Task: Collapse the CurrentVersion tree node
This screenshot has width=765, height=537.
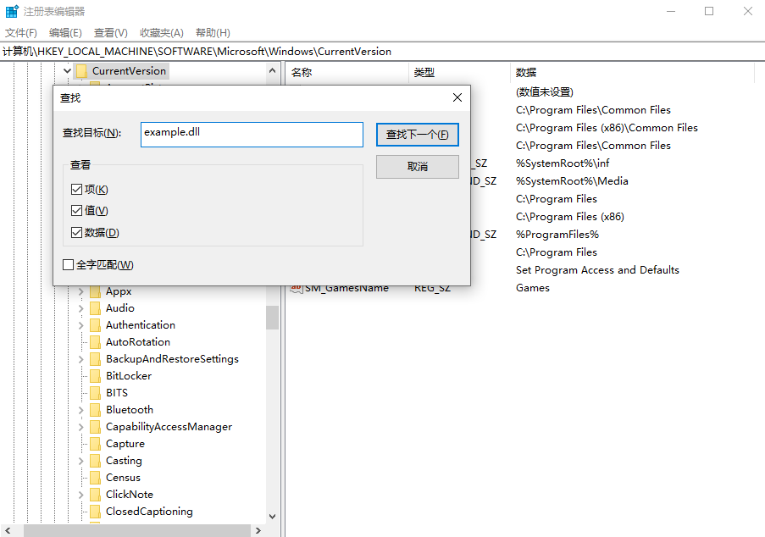Action: click(68, 71)
